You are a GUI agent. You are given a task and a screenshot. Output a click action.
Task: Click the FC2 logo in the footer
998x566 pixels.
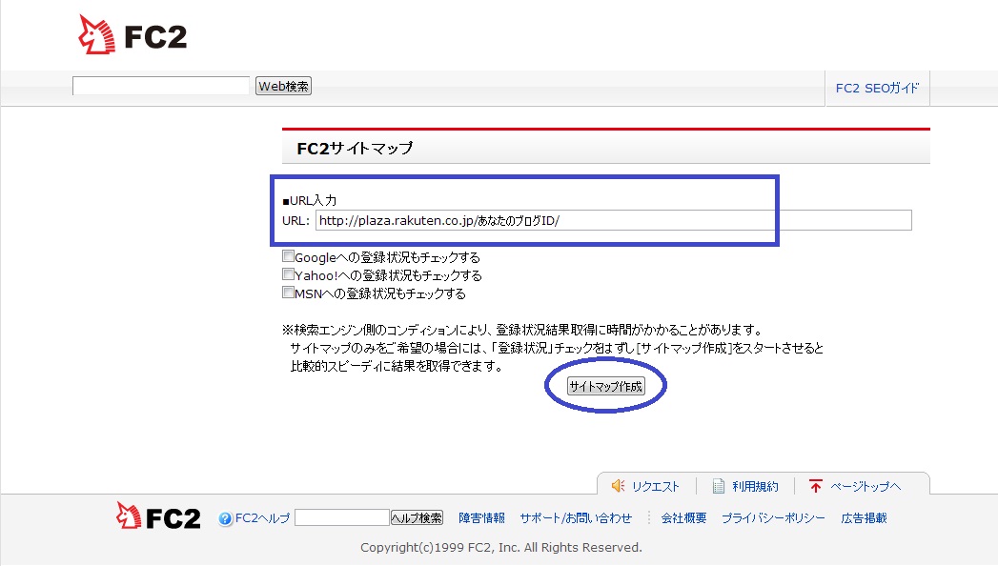click(158, 517)
